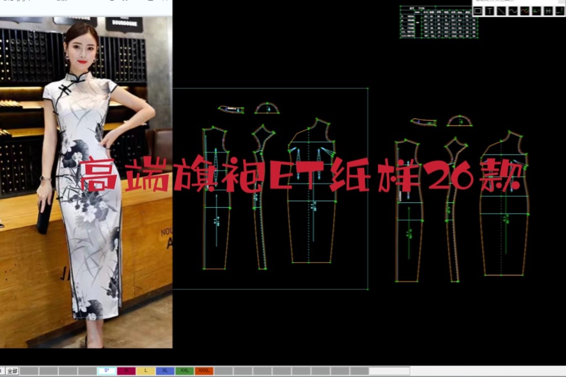Select the green dashed parallel line tool
Image resolution: width=566 pixels, height=377 pixels.
(536, 11)
